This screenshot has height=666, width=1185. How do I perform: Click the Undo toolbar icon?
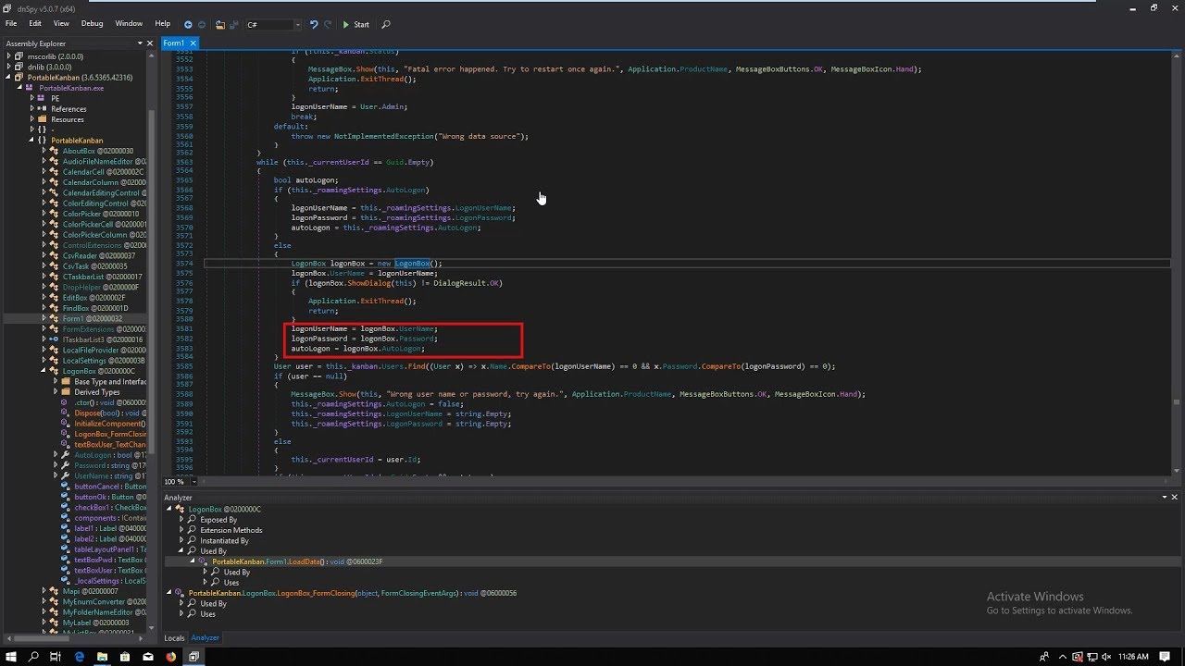(314, 24)
